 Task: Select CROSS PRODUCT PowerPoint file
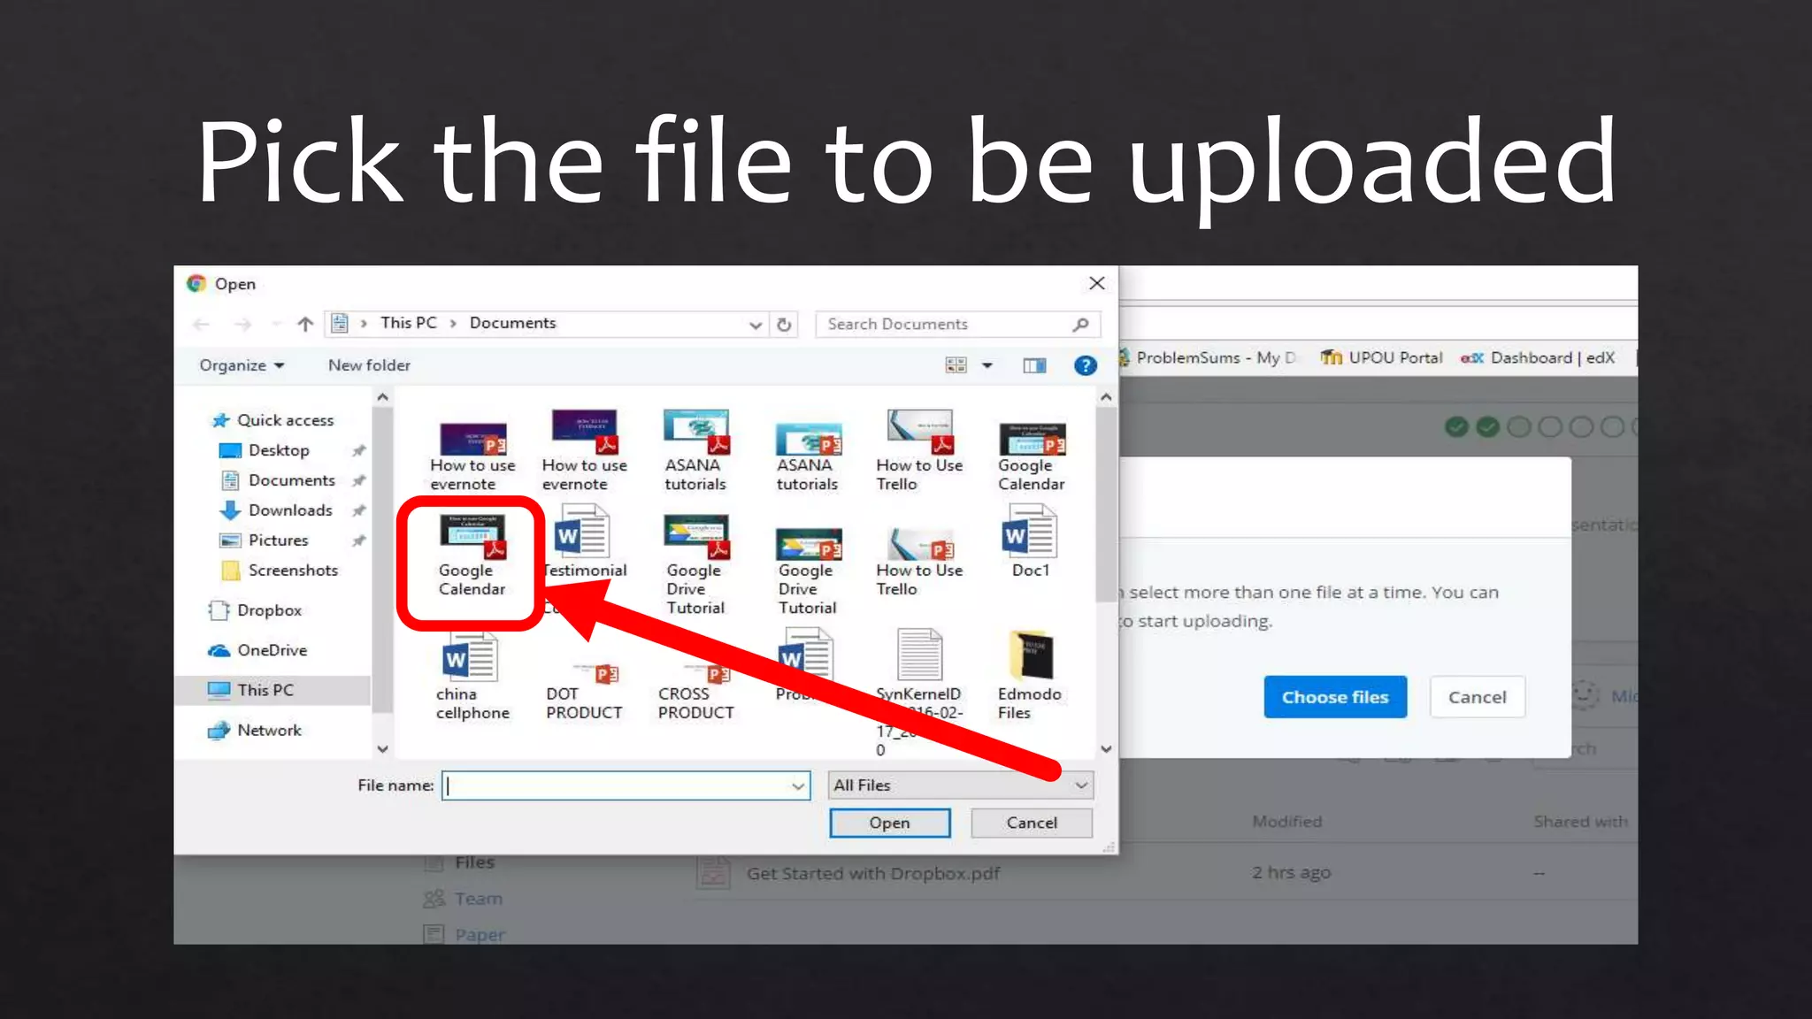coord(696,692)
